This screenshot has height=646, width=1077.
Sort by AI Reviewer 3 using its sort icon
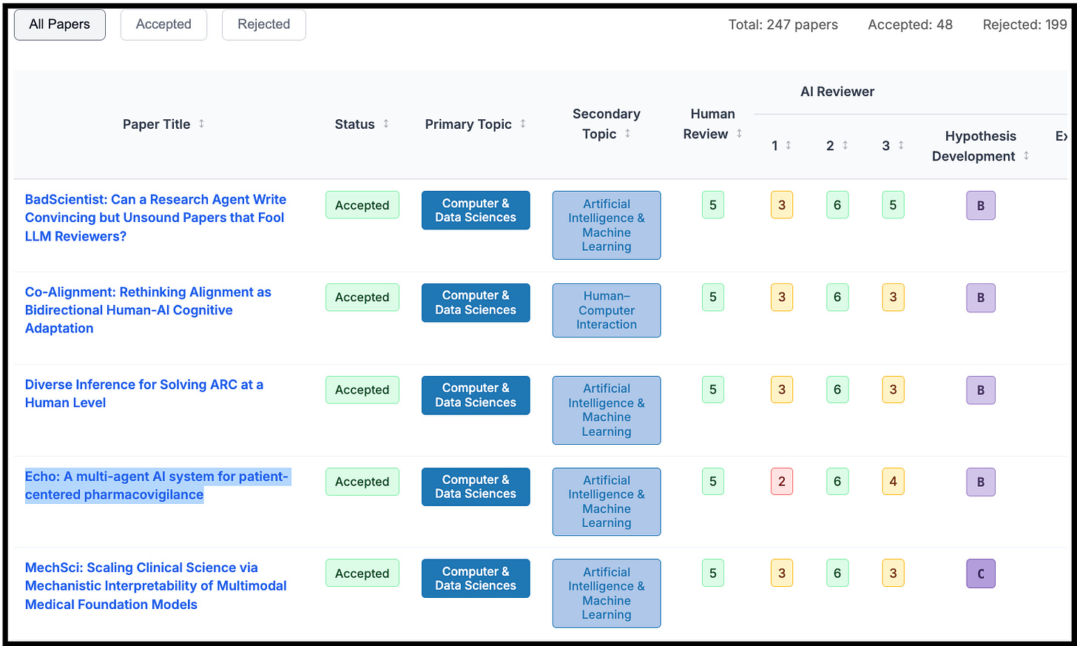(901, 146)
